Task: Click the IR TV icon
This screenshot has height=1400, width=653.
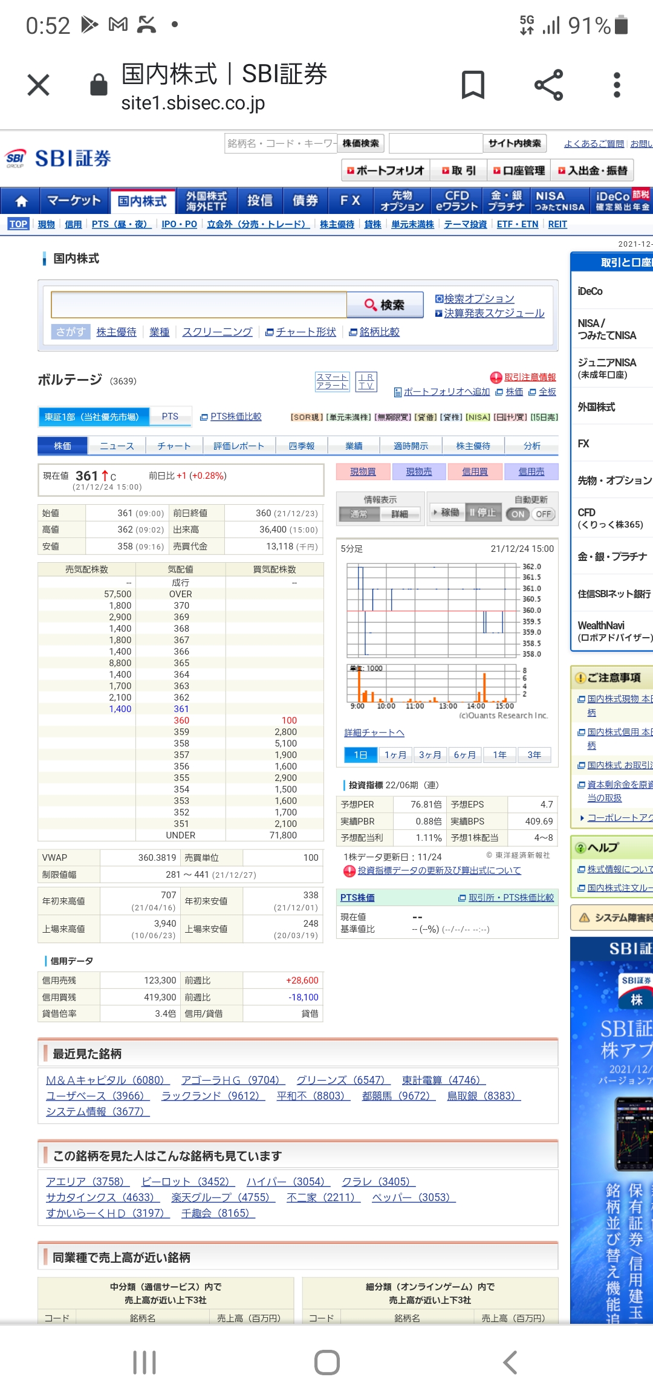Action: (366, 381)
